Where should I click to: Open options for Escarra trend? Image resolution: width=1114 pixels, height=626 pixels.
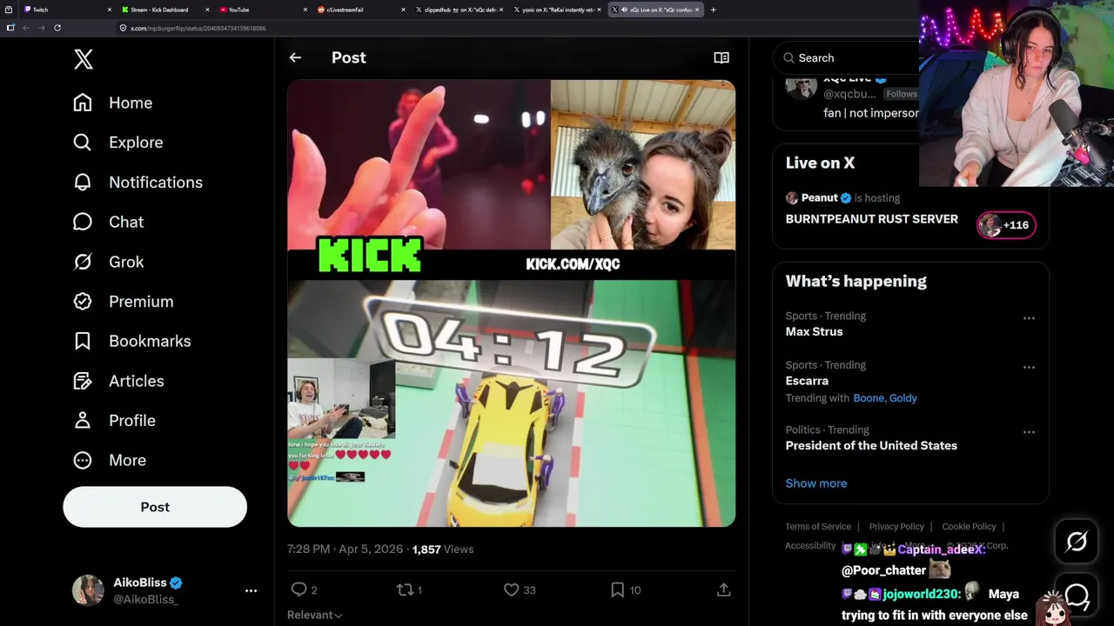(1029, 368)
